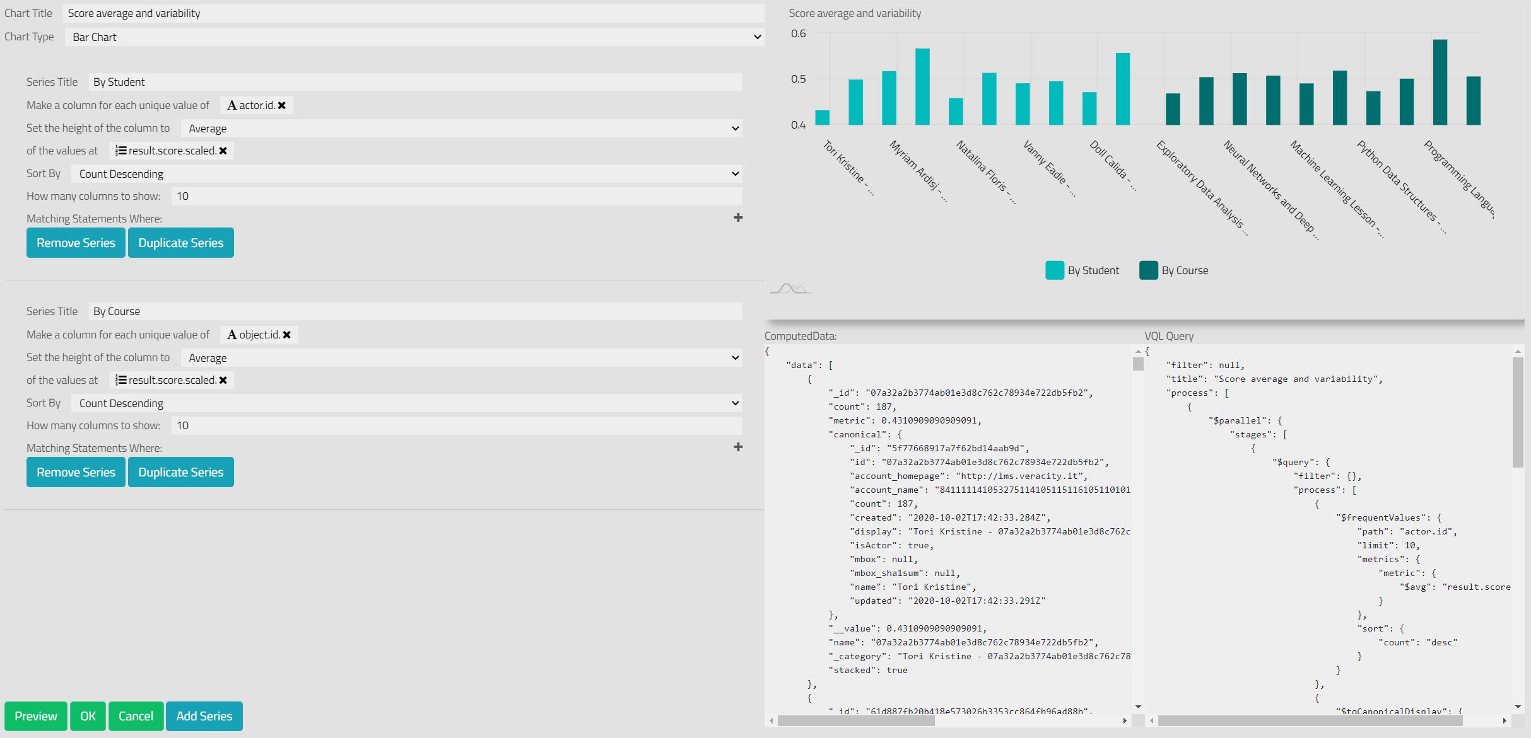The width and height of the screenshot is (1531, 738).
Task: Remove result.score.scaled field in By Course series
Action: (x=223, y=380)
